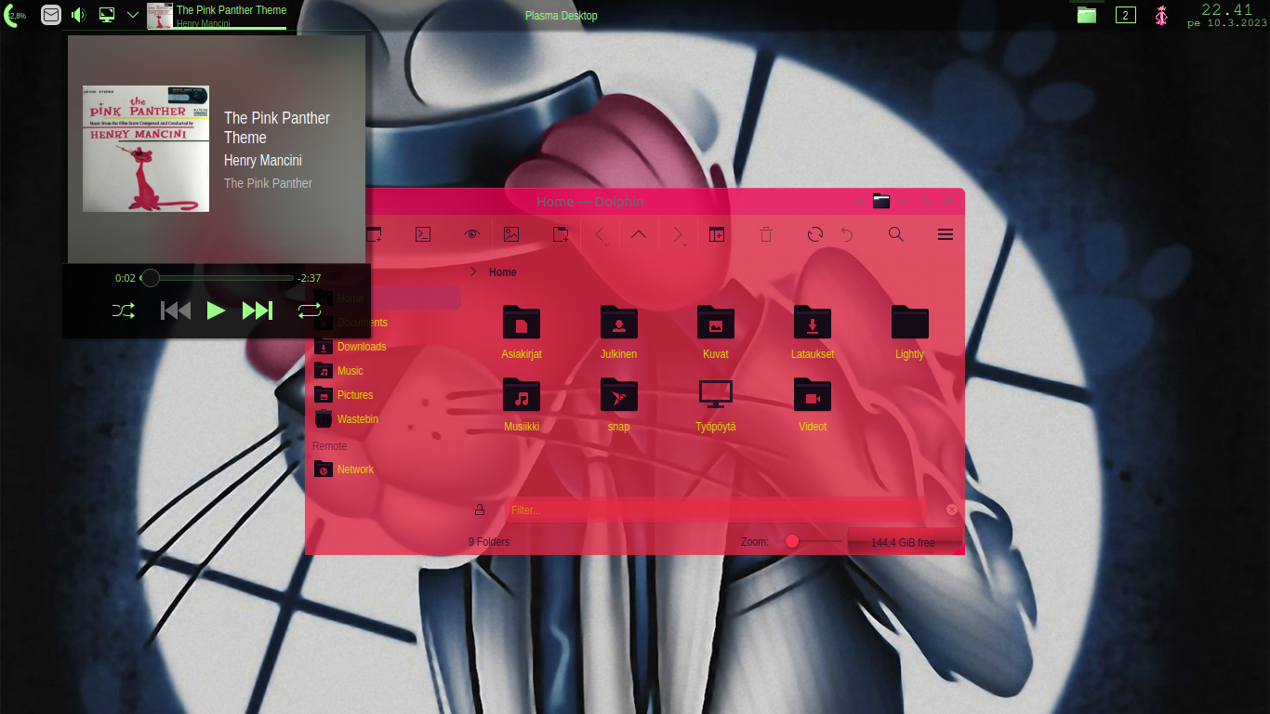Click the CPU usage 2,8% indicator
Image resolution: width=1270 pixels, height=714 pixels.
coord(14,15)
